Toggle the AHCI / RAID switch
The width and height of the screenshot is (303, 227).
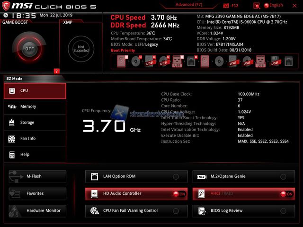coord(285,193)
